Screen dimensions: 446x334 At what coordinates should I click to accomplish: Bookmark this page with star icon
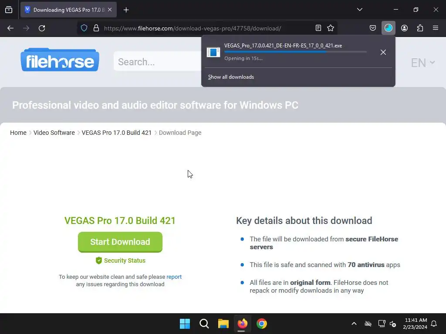click(x=331, y=28)
